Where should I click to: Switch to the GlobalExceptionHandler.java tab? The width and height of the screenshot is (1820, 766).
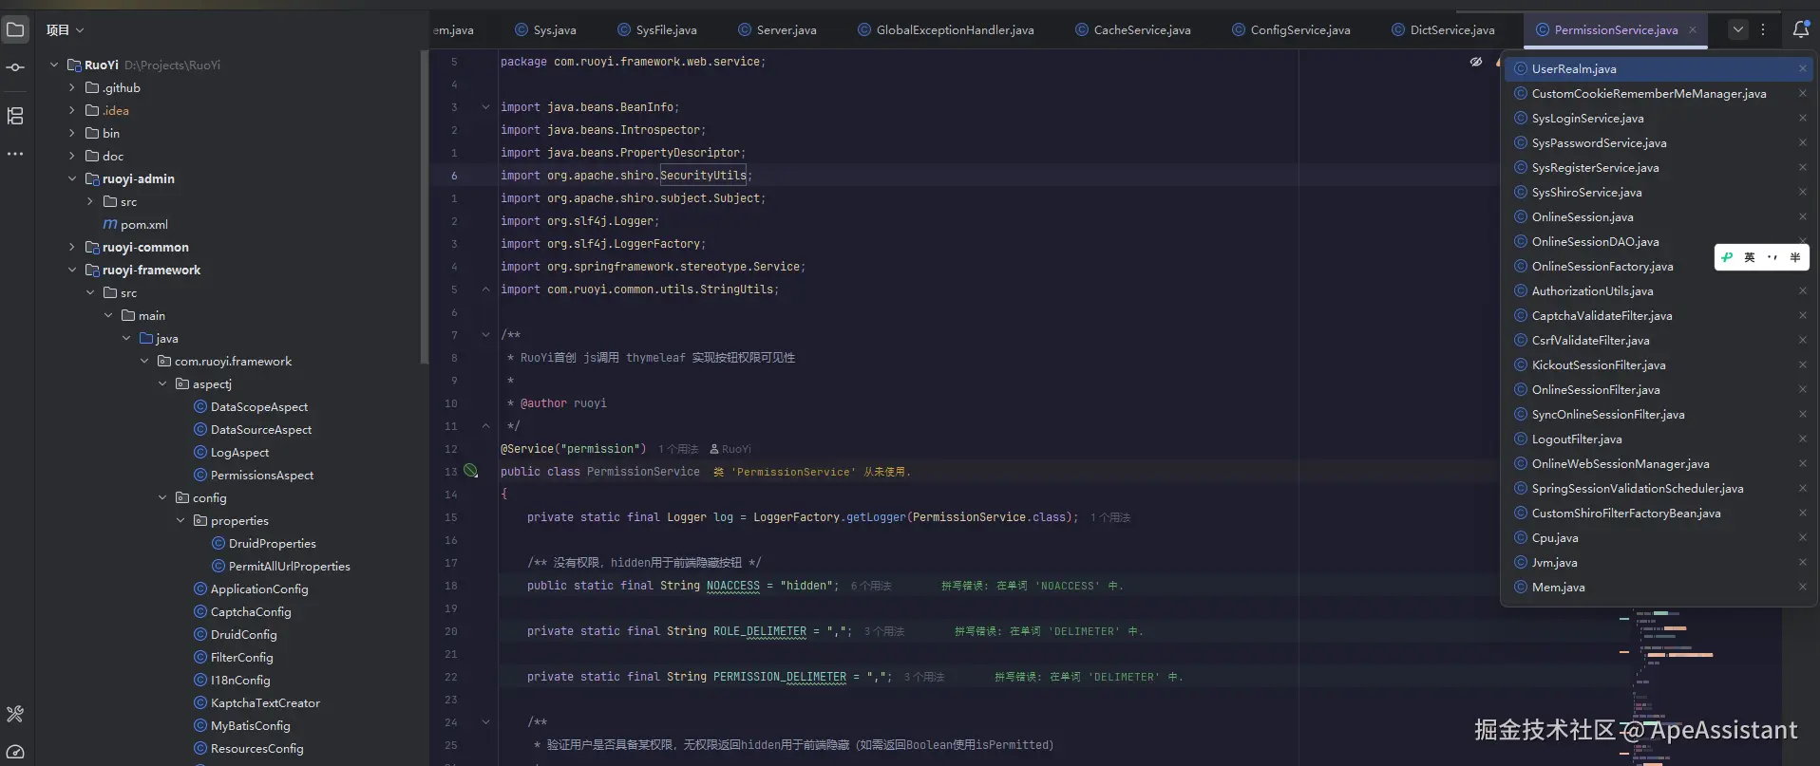pos(945,29)
